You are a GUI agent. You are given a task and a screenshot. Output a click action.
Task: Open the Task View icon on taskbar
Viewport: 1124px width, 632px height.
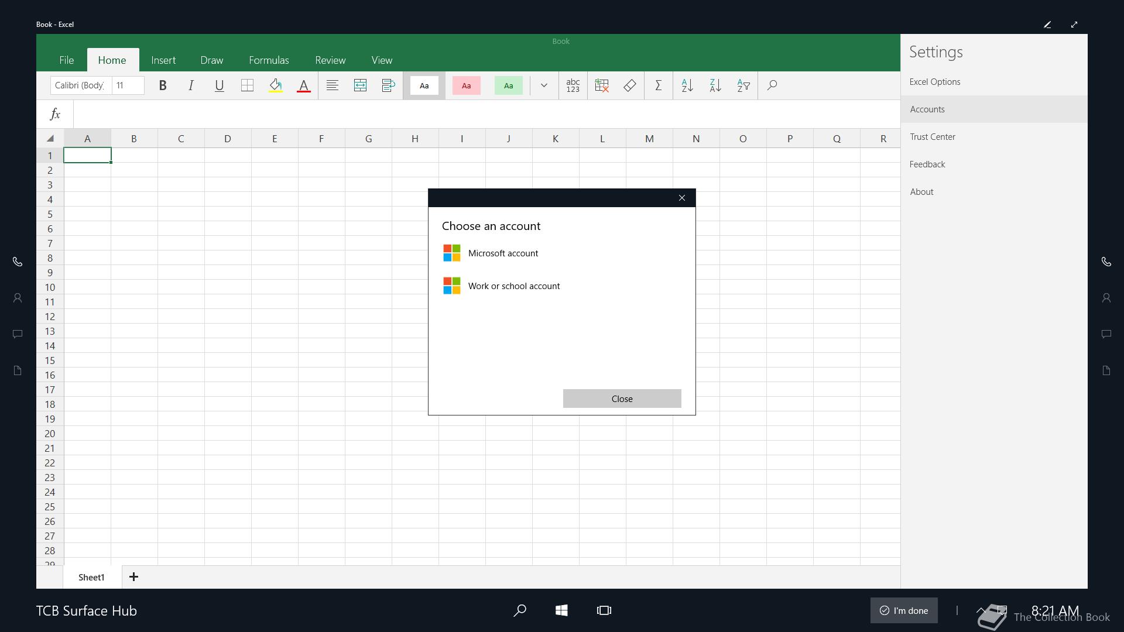click(x=604, y=610)
